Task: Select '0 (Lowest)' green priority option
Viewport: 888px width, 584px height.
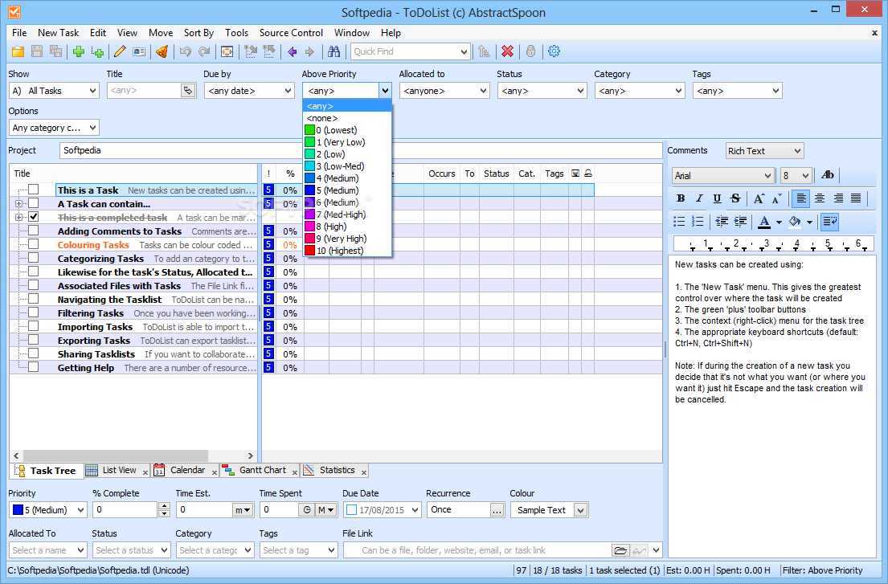Action: pos(347,130)
